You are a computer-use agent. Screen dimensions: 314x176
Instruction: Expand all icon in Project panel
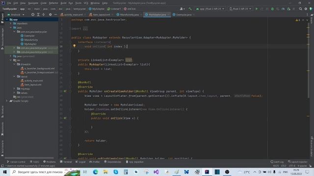pos(38,15)
